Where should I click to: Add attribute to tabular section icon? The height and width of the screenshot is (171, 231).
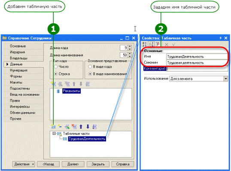[x=60, y=126]
